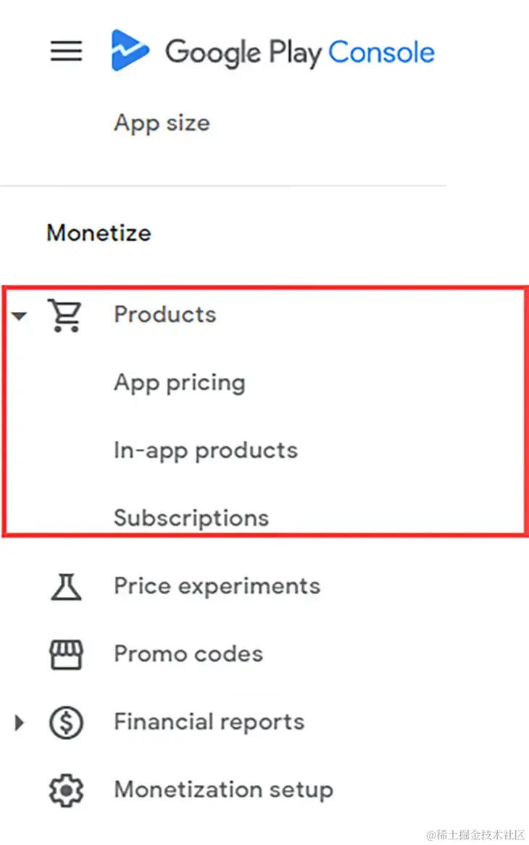
Task: Go to In-app products
Action: point(205,450)
